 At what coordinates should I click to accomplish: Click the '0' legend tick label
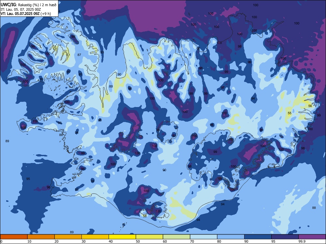pos(1,241)
